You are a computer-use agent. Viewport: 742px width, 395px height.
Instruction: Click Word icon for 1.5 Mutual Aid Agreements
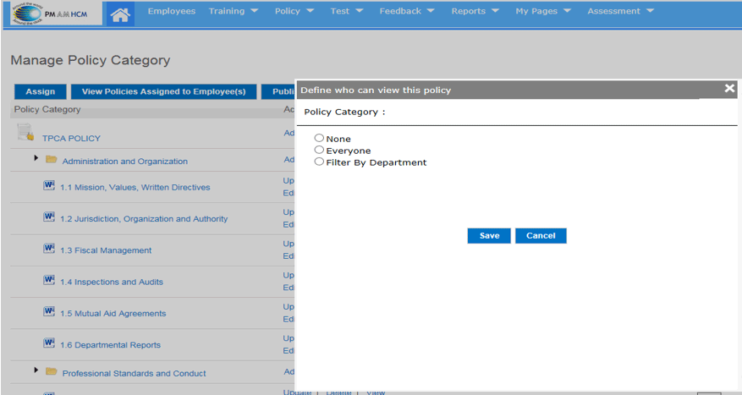[49, 312]
